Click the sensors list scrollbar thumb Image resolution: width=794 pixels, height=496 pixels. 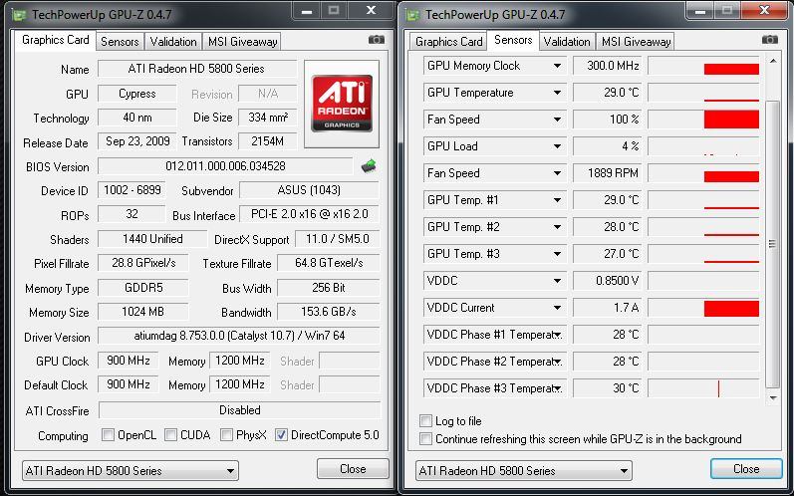click(772, 244)
